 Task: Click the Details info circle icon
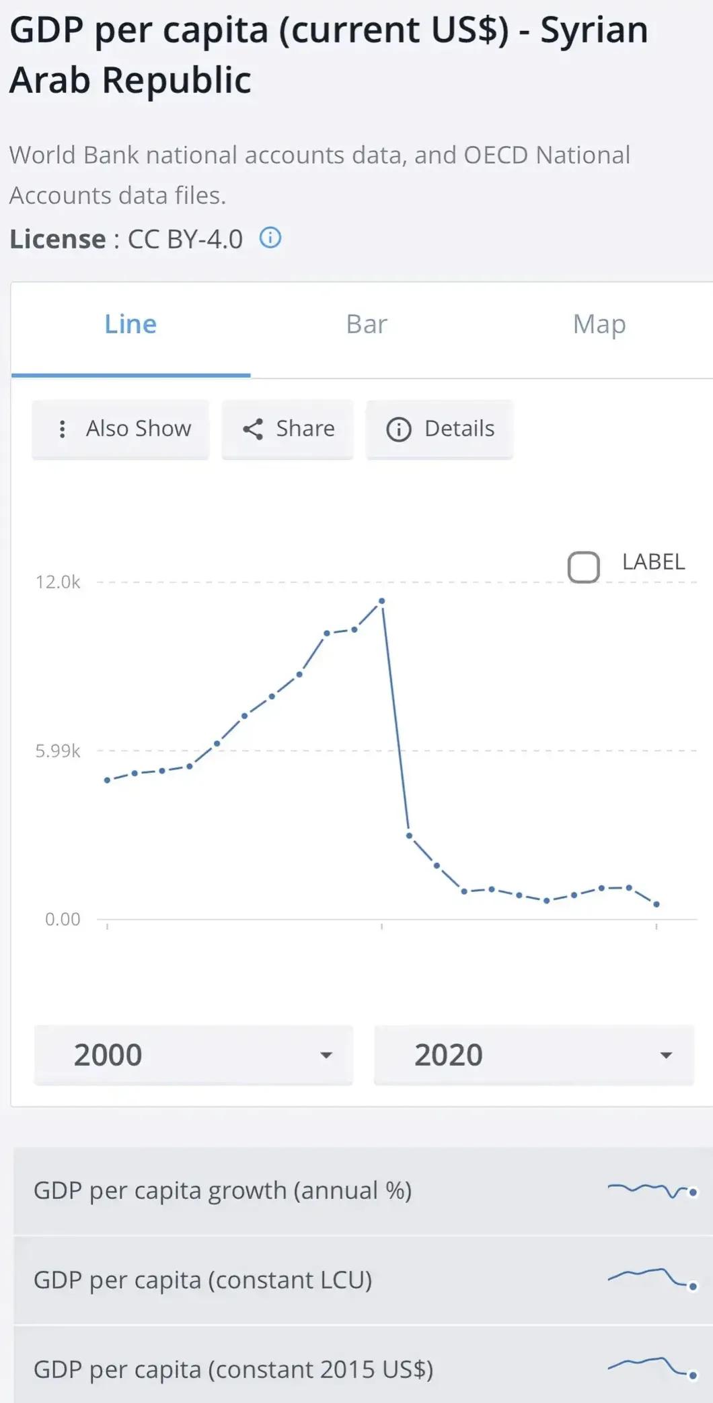(398, 429)
